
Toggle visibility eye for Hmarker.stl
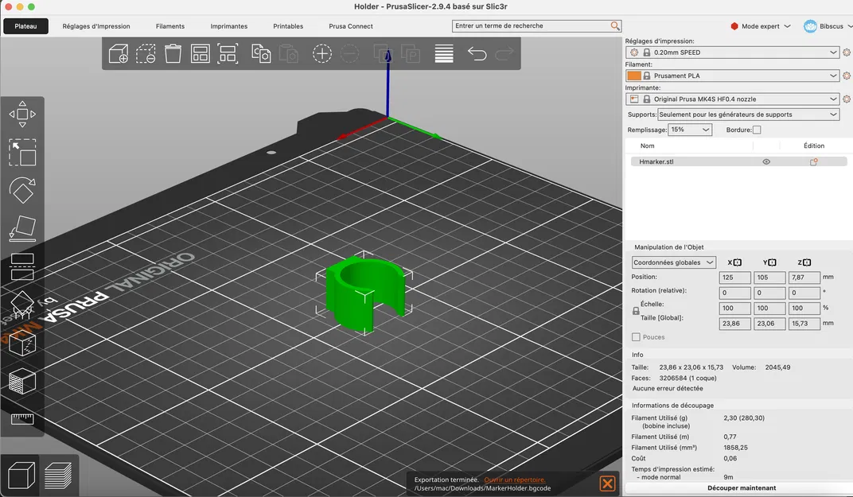coord(766,161)
